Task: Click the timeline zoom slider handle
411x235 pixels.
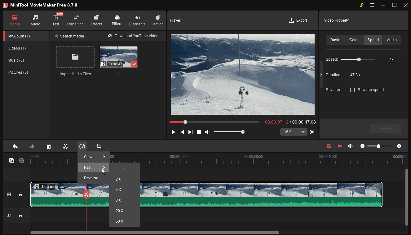Action: [378, 146]
